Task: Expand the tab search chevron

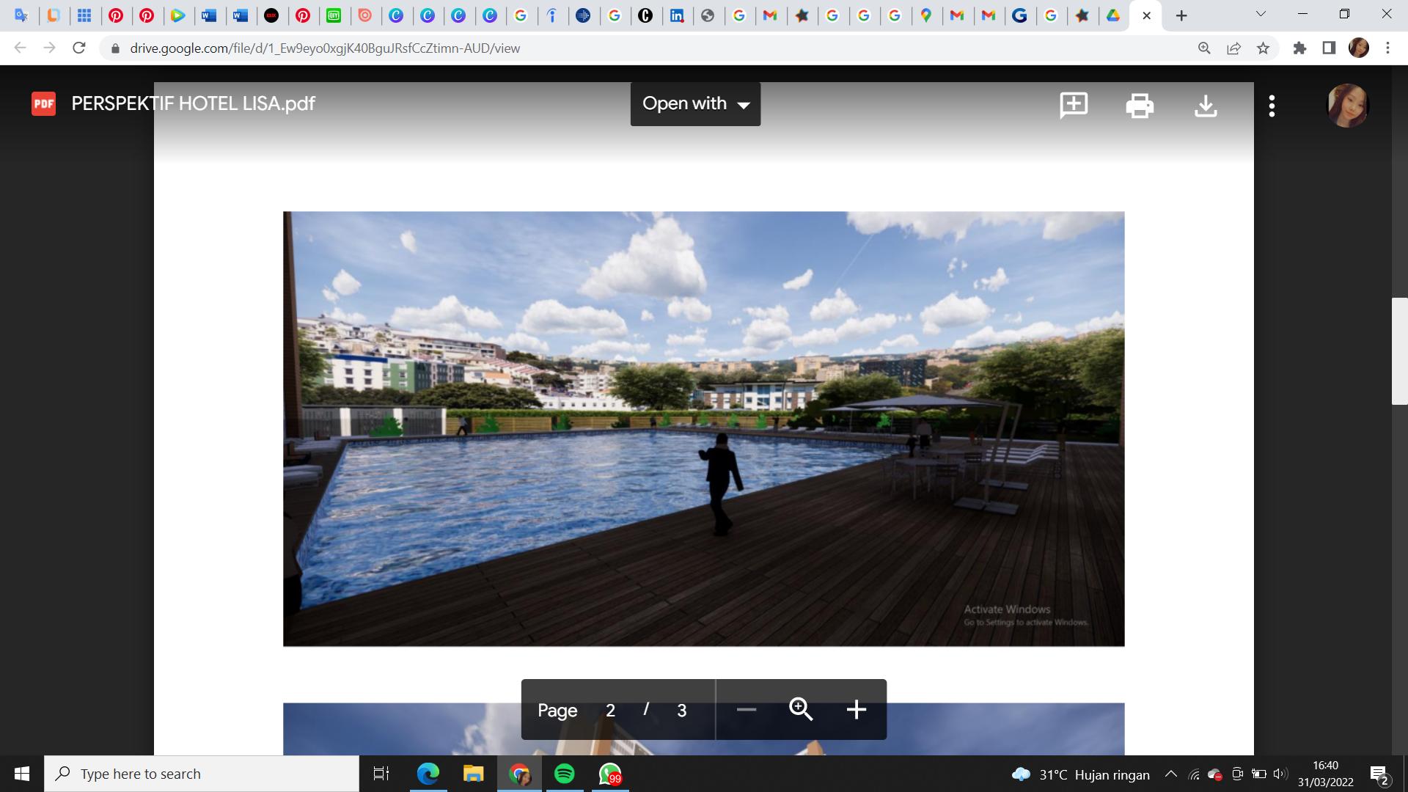Action: coord(1261,15)
